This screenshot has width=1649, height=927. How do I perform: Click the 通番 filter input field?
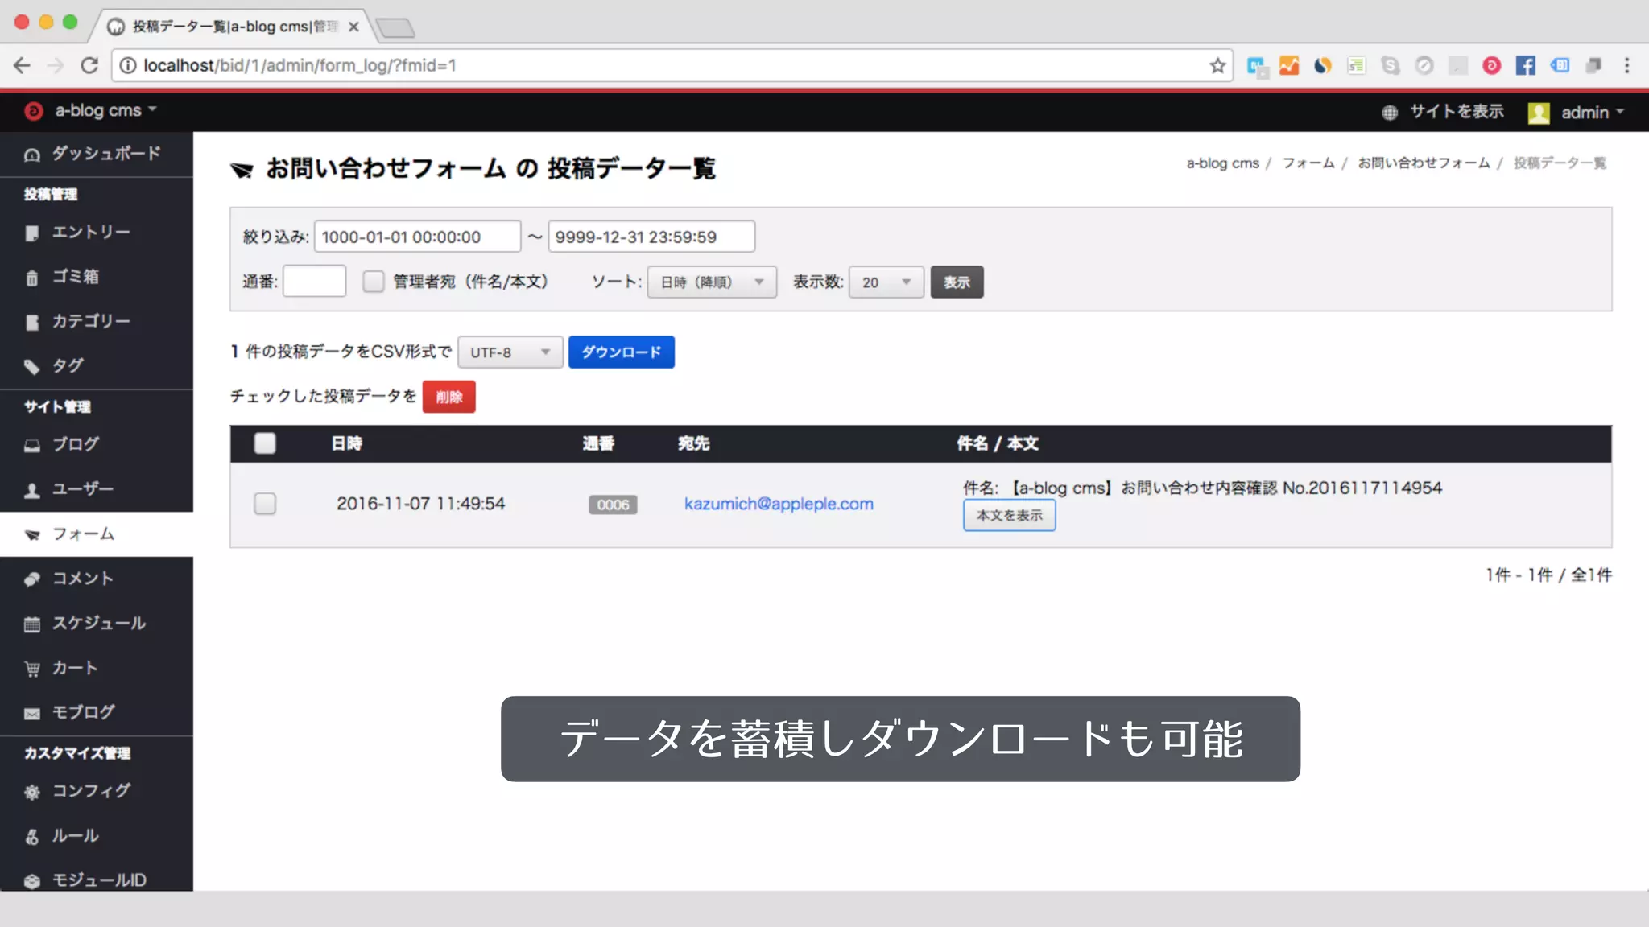(x=314, y=282)
